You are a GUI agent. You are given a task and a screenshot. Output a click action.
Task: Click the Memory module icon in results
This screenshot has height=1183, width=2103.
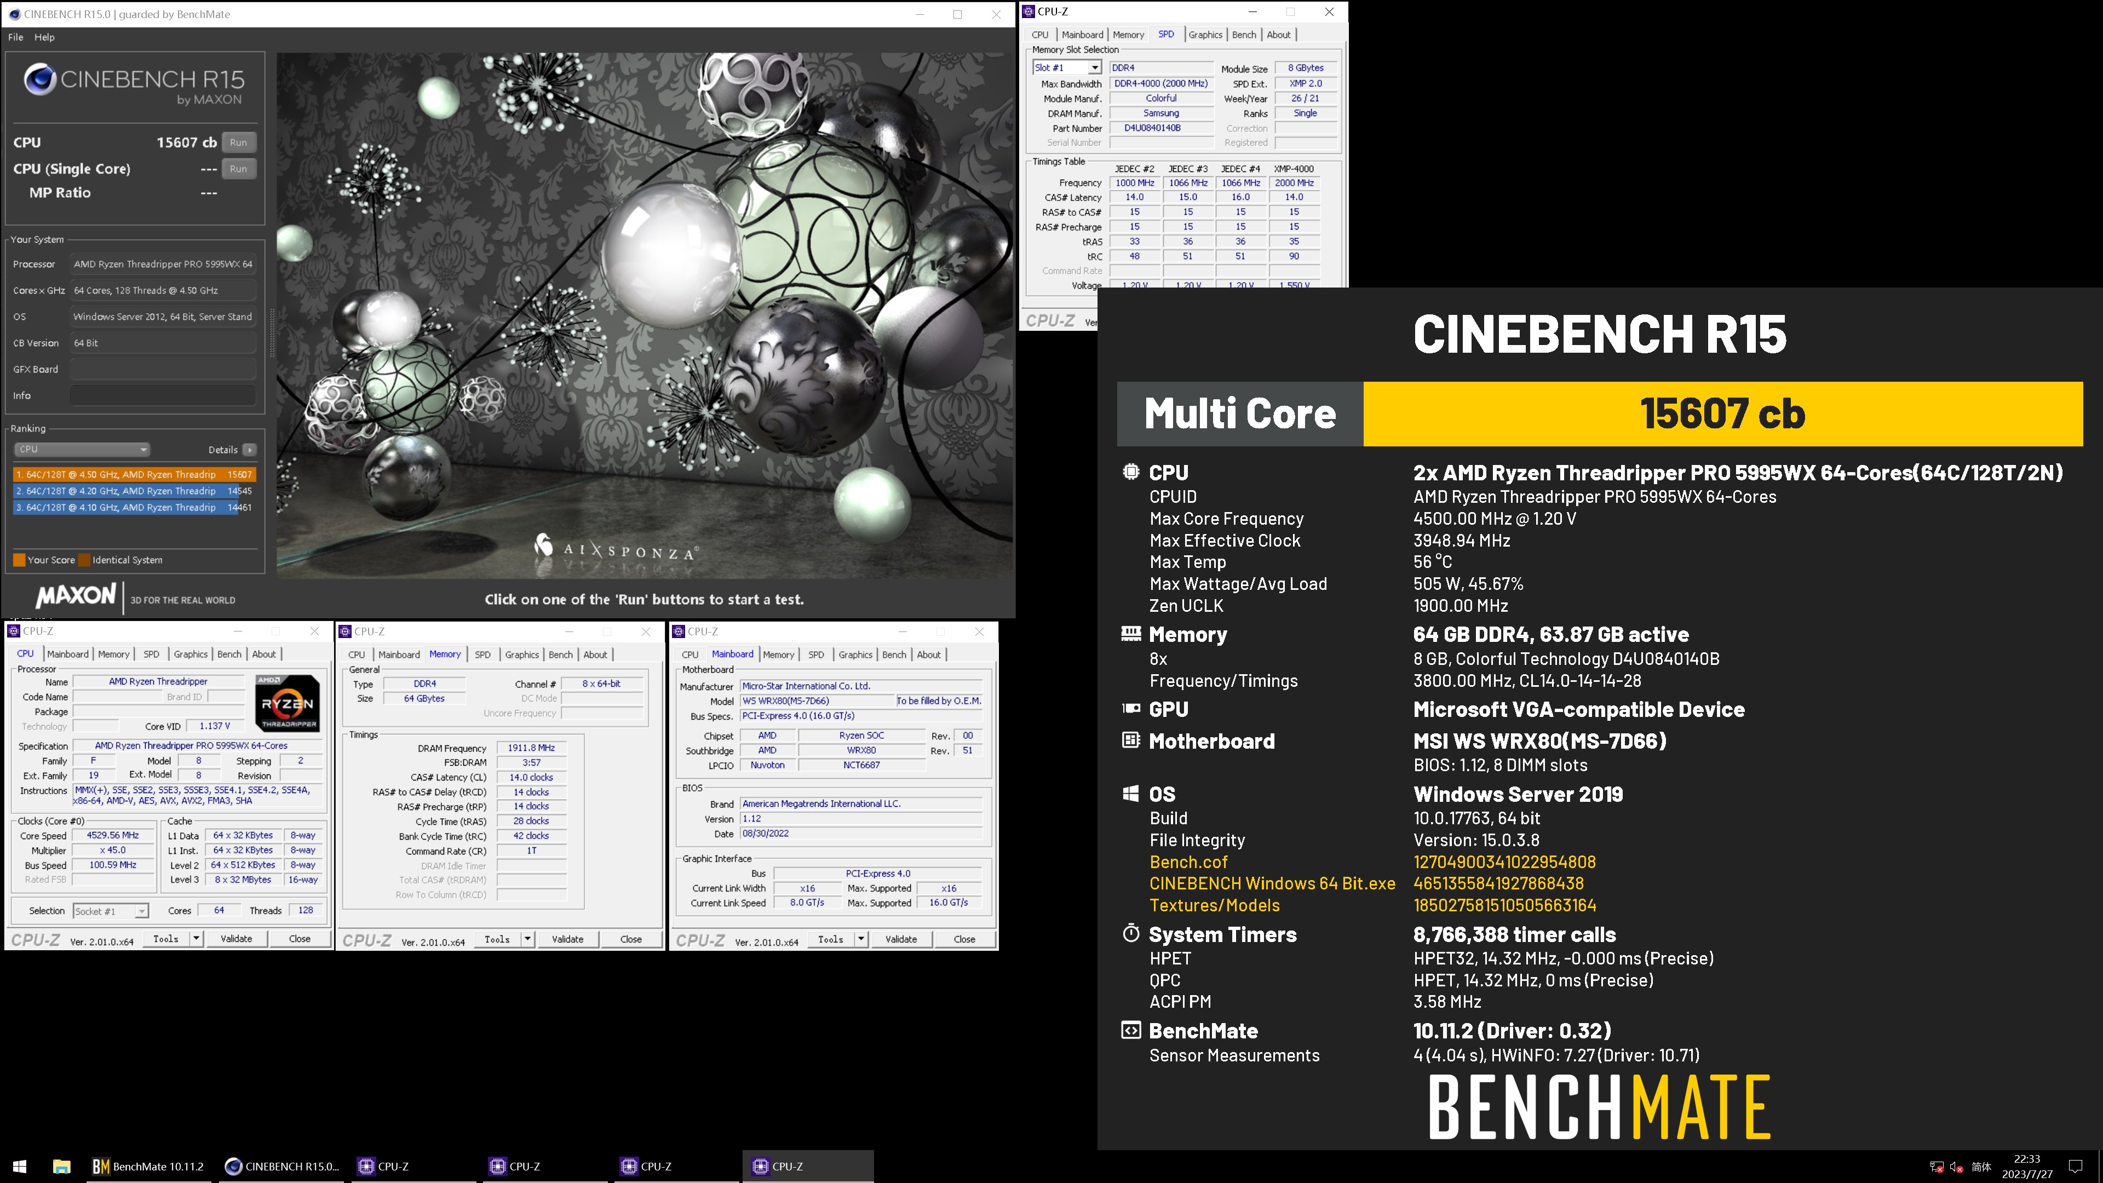tap(1131, 633)
